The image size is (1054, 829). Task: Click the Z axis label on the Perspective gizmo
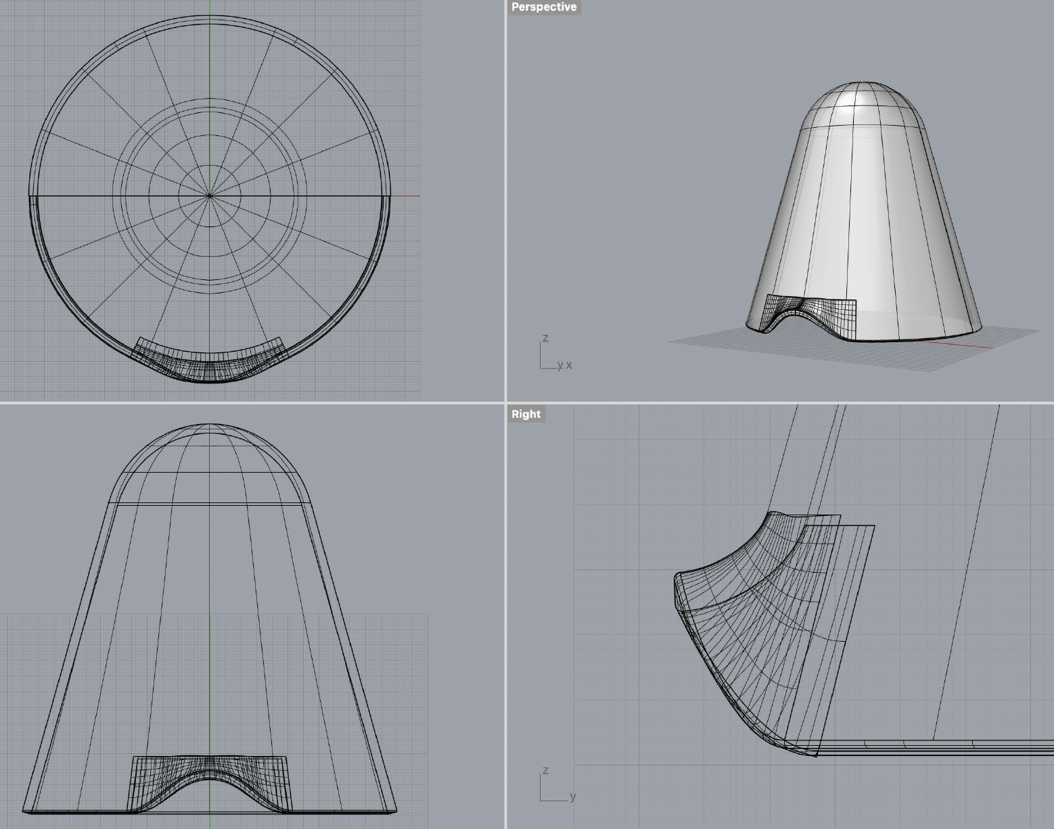[x=545, y=338]
